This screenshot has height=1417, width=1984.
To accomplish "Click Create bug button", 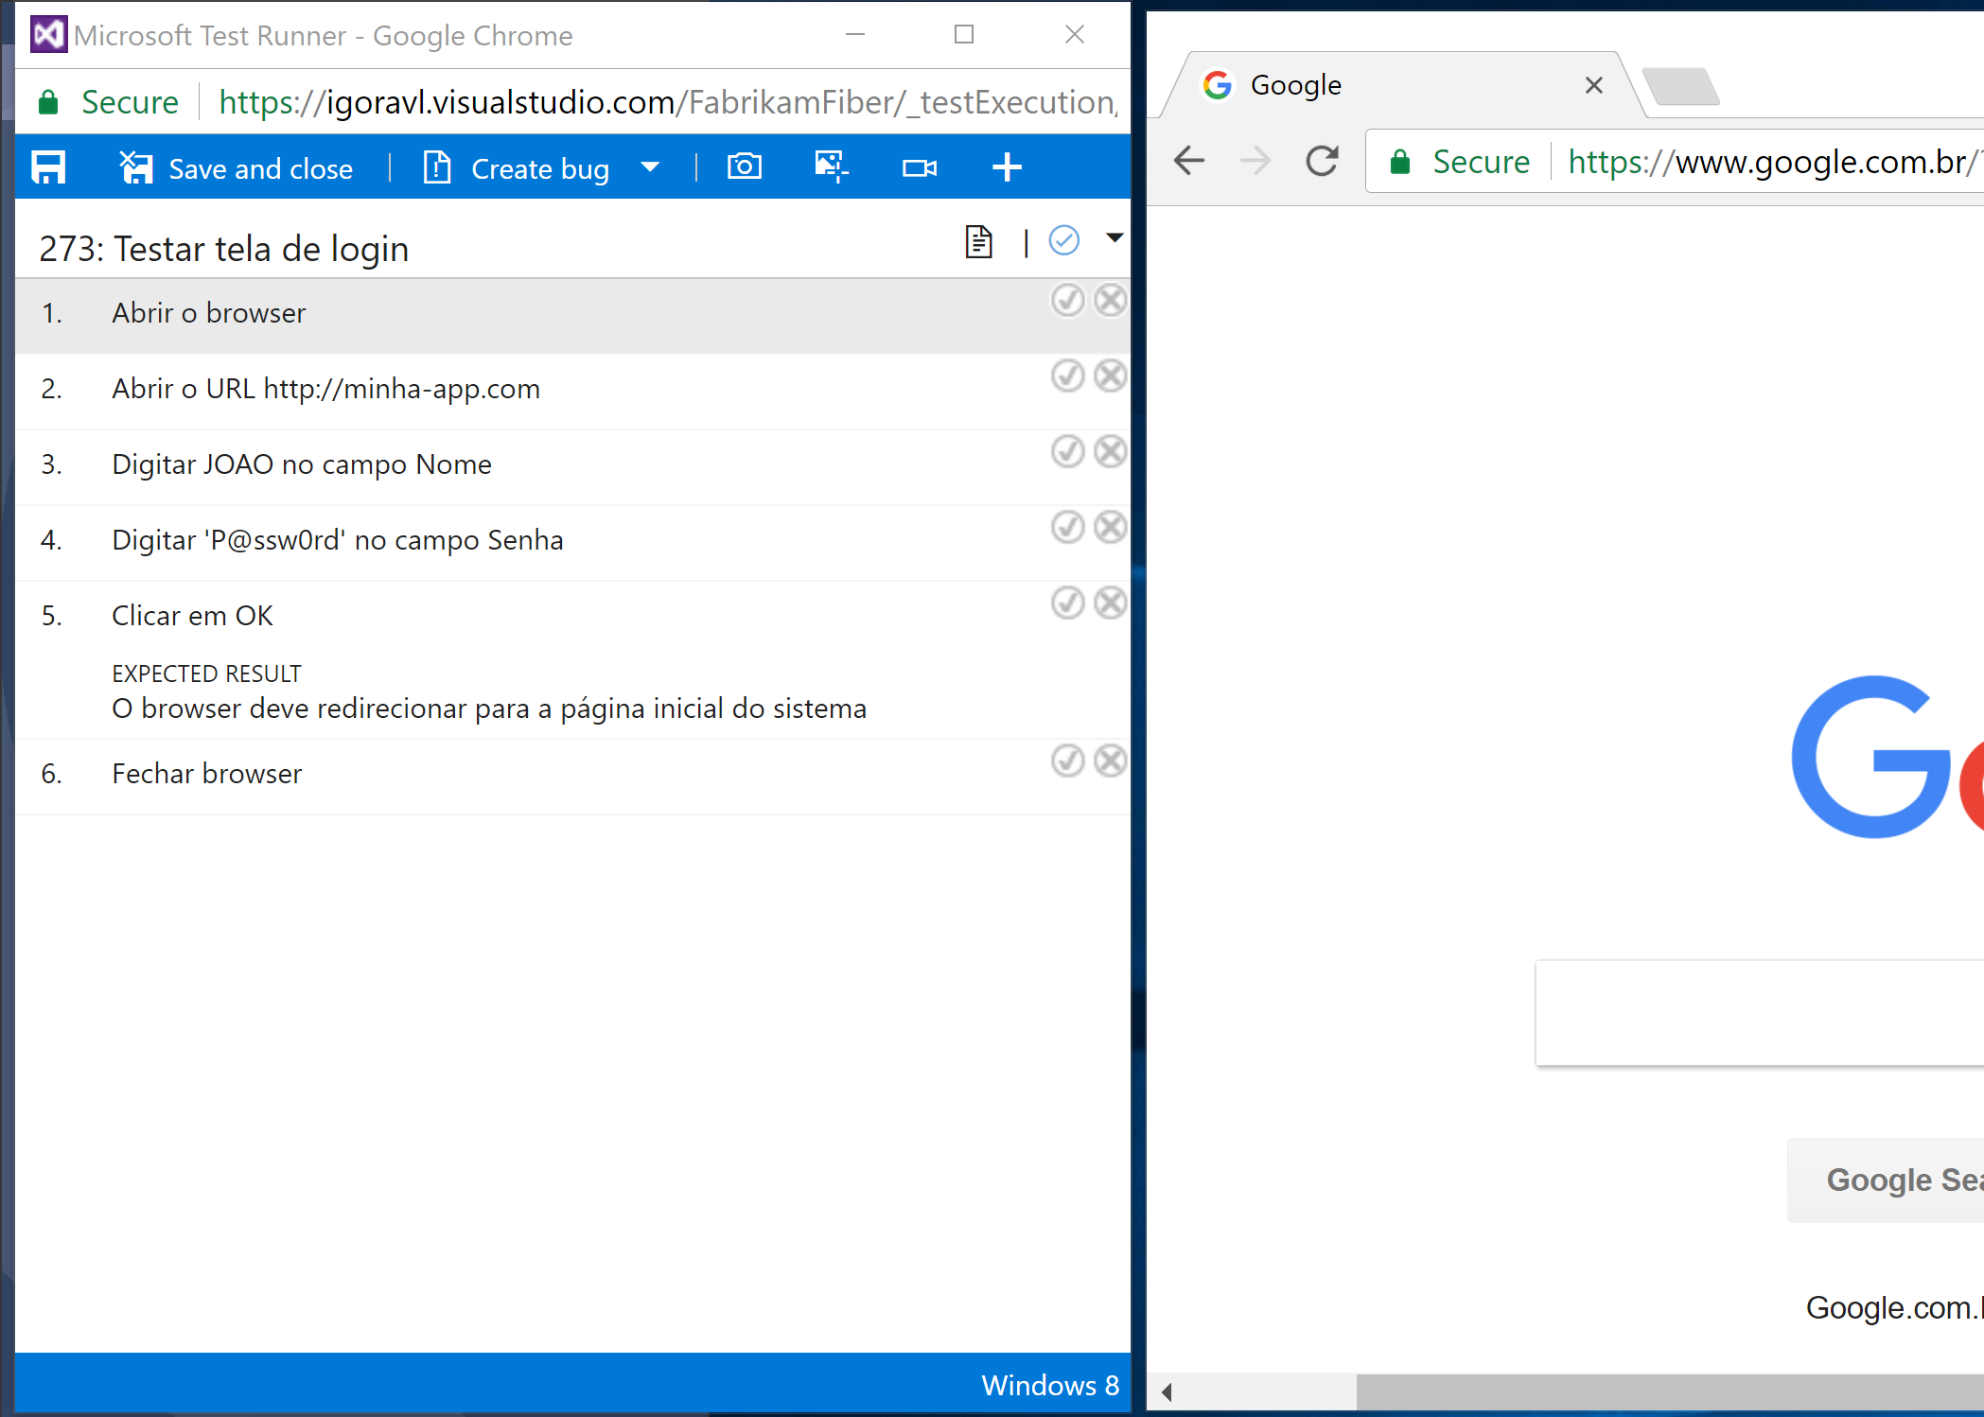I will [x=517, y=168].
